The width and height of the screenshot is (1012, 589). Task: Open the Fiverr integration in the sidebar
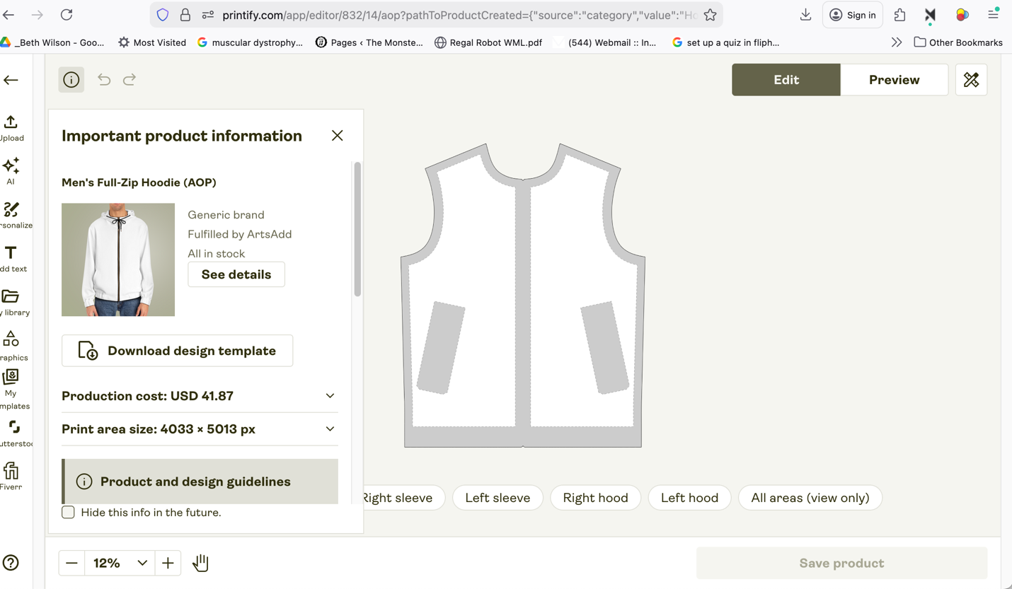(x=11, y=477)
